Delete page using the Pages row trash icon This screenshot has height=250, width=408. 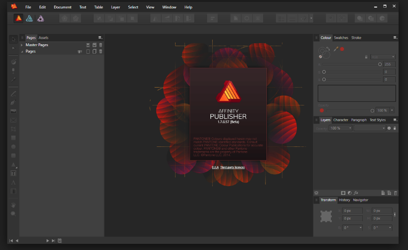(x=101, y=52)
